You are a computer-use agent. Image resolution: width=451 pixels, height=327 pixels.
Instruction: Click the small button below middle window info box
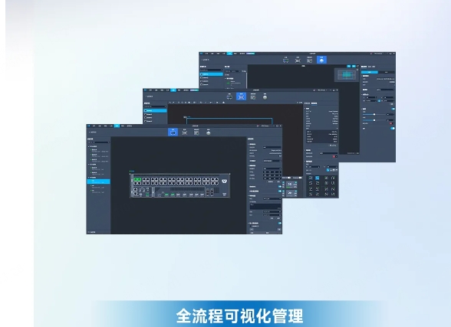click(333, 146)
